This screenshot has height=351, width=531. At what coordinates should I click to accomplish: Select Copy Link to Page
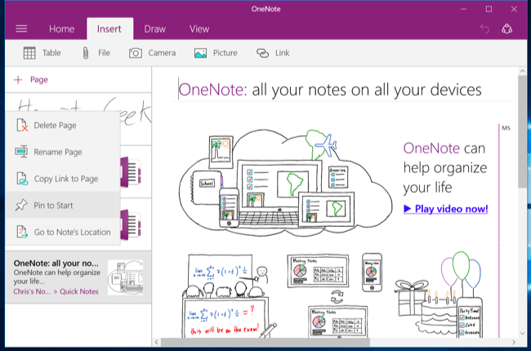click(63, 179)
